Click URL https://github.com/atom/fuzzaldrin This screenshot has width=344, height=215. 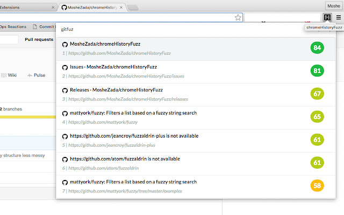pyautogui.click(x=103, y=168)
